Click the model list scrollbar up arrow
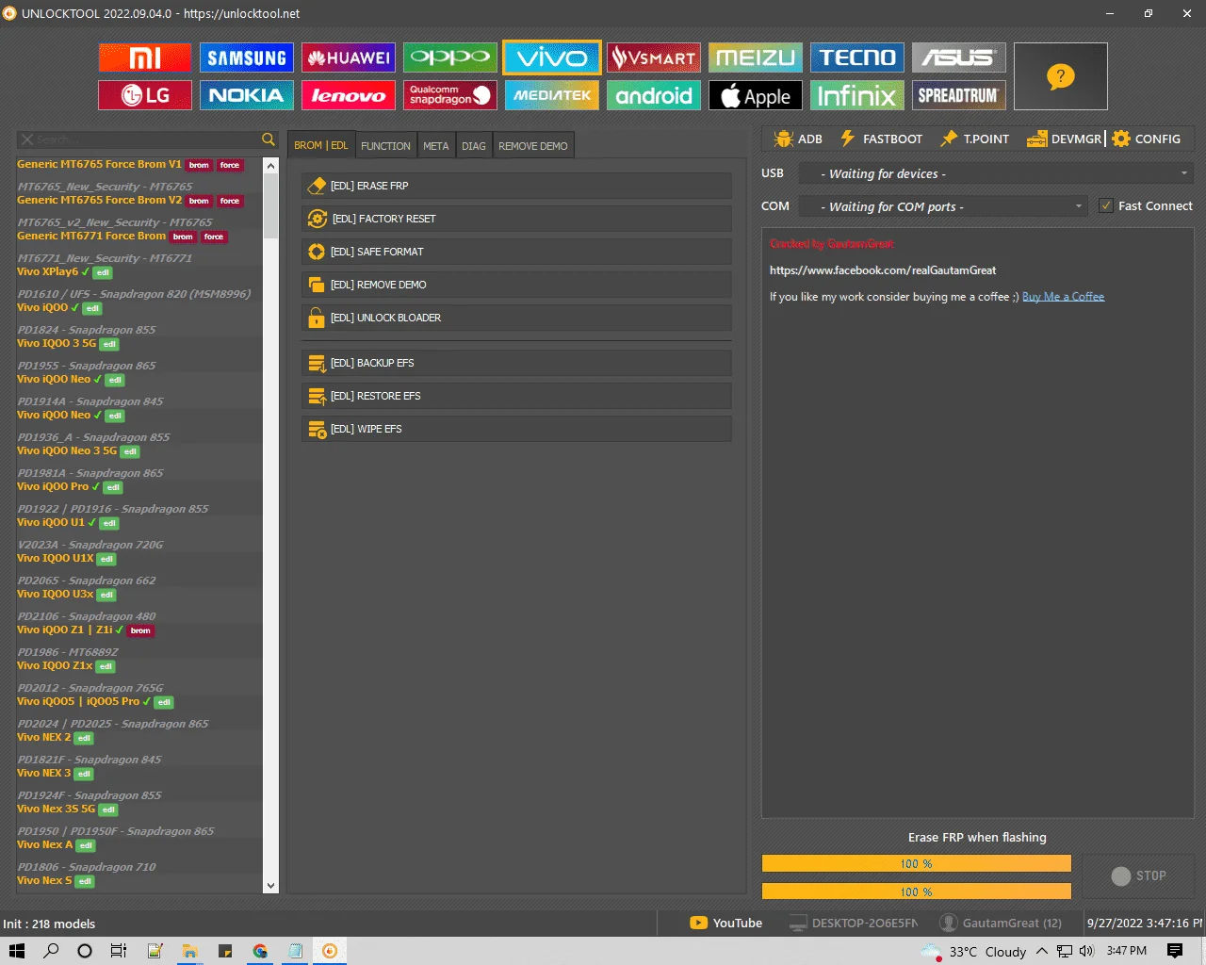1206x965 pixels. point(271,166)
